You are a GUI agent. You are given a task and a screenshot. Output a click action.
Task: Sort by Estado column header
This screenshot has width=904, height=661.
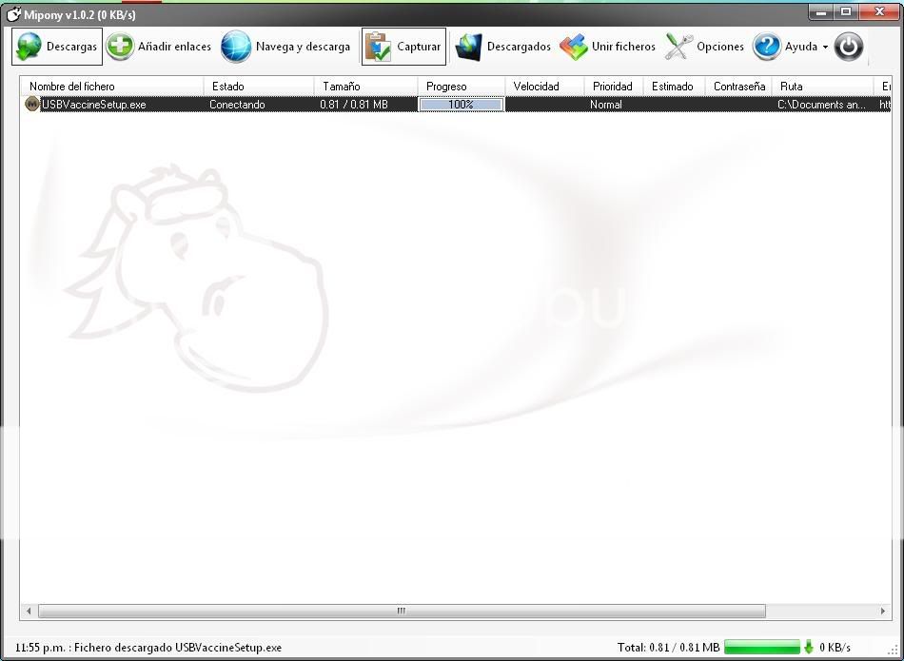[259, 87]
